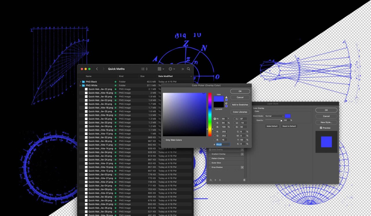Open the search icon in the Finder window
Viewport: 371px width, 216px height.
[x=188, y=69]
